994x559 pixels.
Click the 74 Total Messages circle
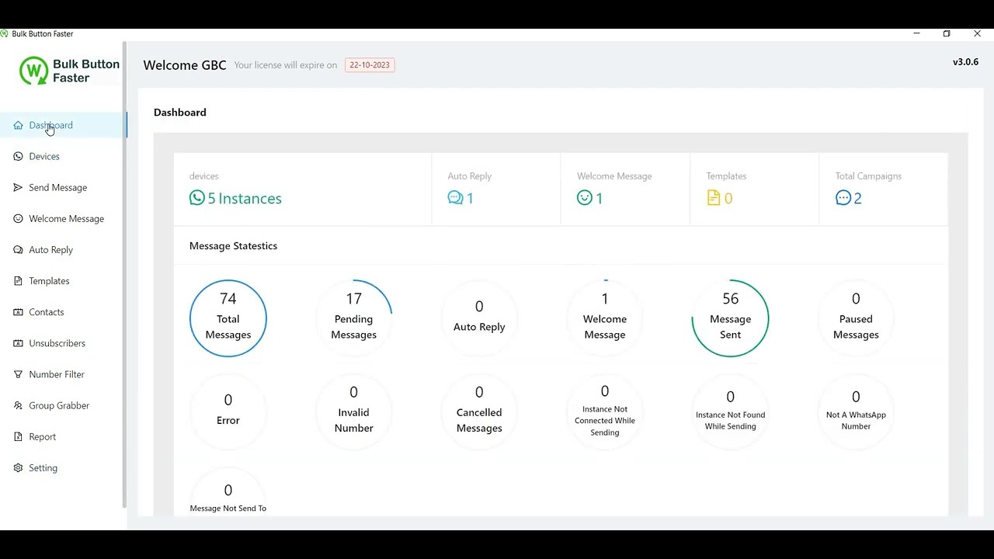228,318
